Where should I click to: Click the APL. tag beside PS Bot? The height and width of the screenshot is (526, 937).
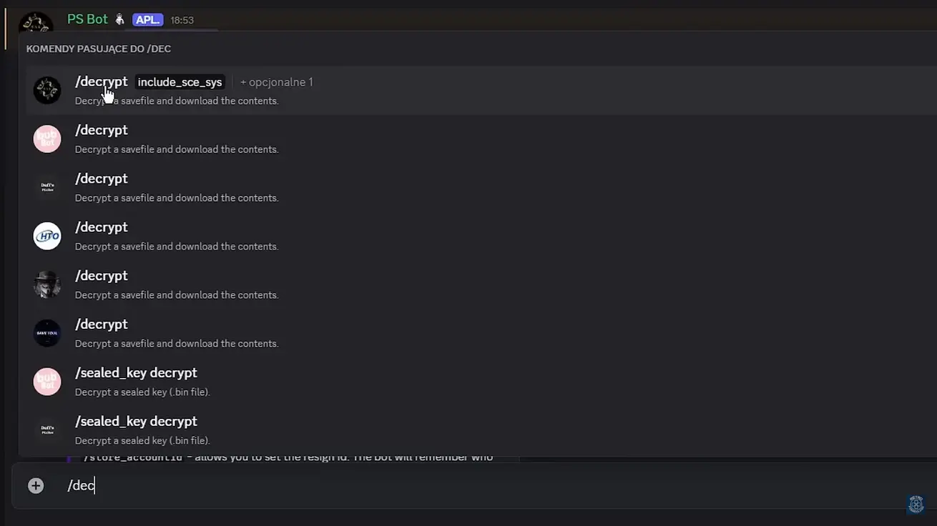coord(147,19)
